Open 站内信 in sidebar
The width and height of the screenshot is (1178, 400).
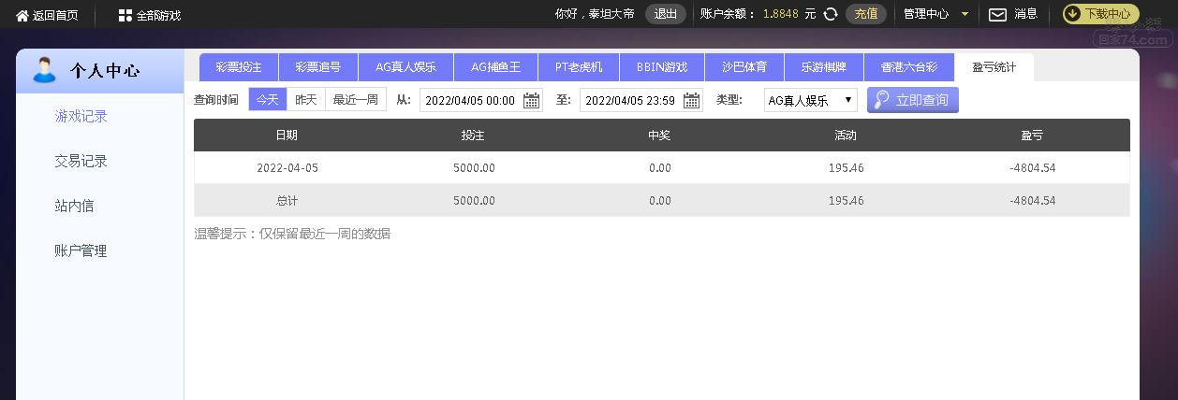pos(74,207)
